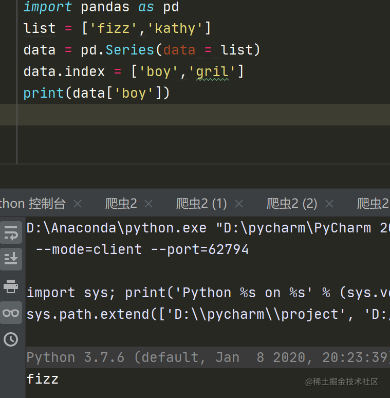Open the clock history icon
Image resolution: width=390 pixels, height=398 pixels.
click(x=11, y=339)
